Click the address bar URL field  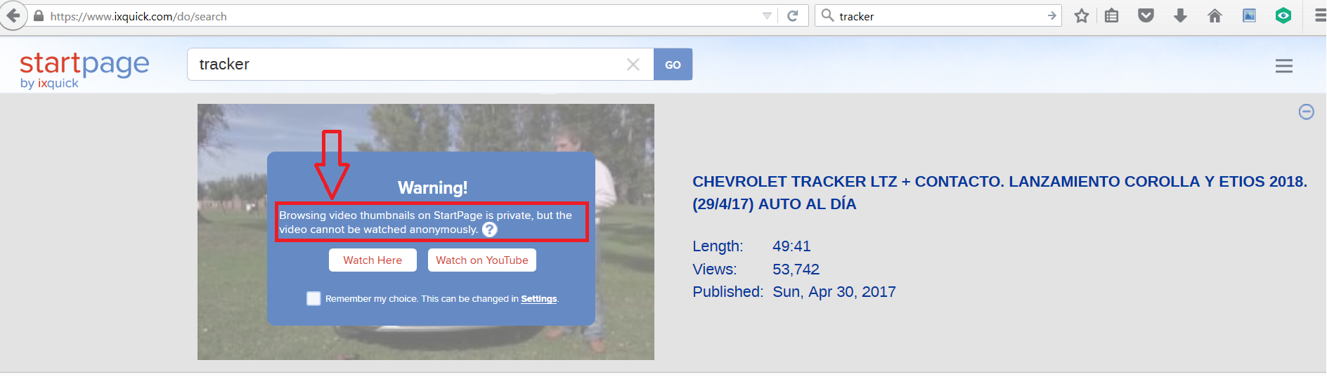(x=404, y=16)
